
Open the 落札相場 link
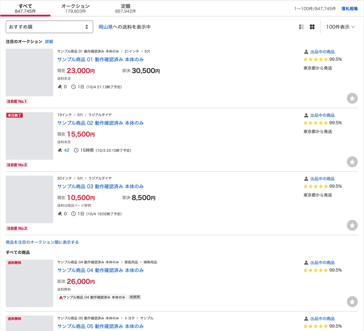pos(349,8)
